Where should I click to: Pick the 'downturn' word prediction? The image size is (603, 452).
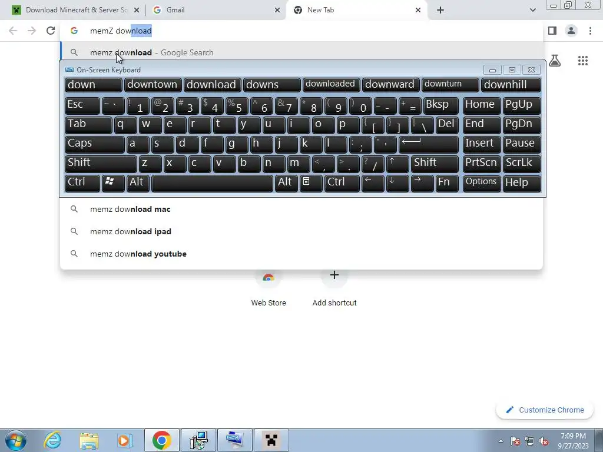[450, 85]
